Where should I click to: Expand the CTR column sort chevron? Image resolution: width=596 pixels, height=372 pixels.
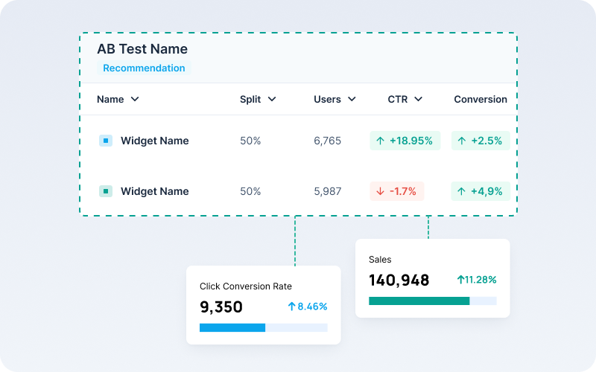click(x=419, y=99)
